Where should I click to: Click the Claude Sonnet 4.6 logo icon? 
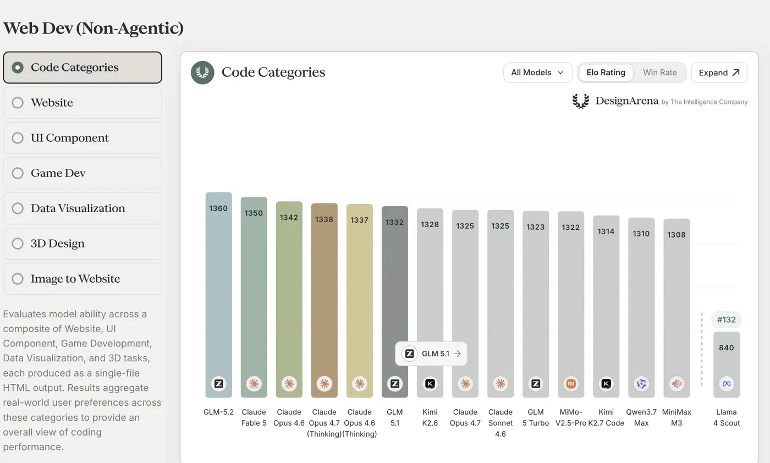[x=501, y=384]
